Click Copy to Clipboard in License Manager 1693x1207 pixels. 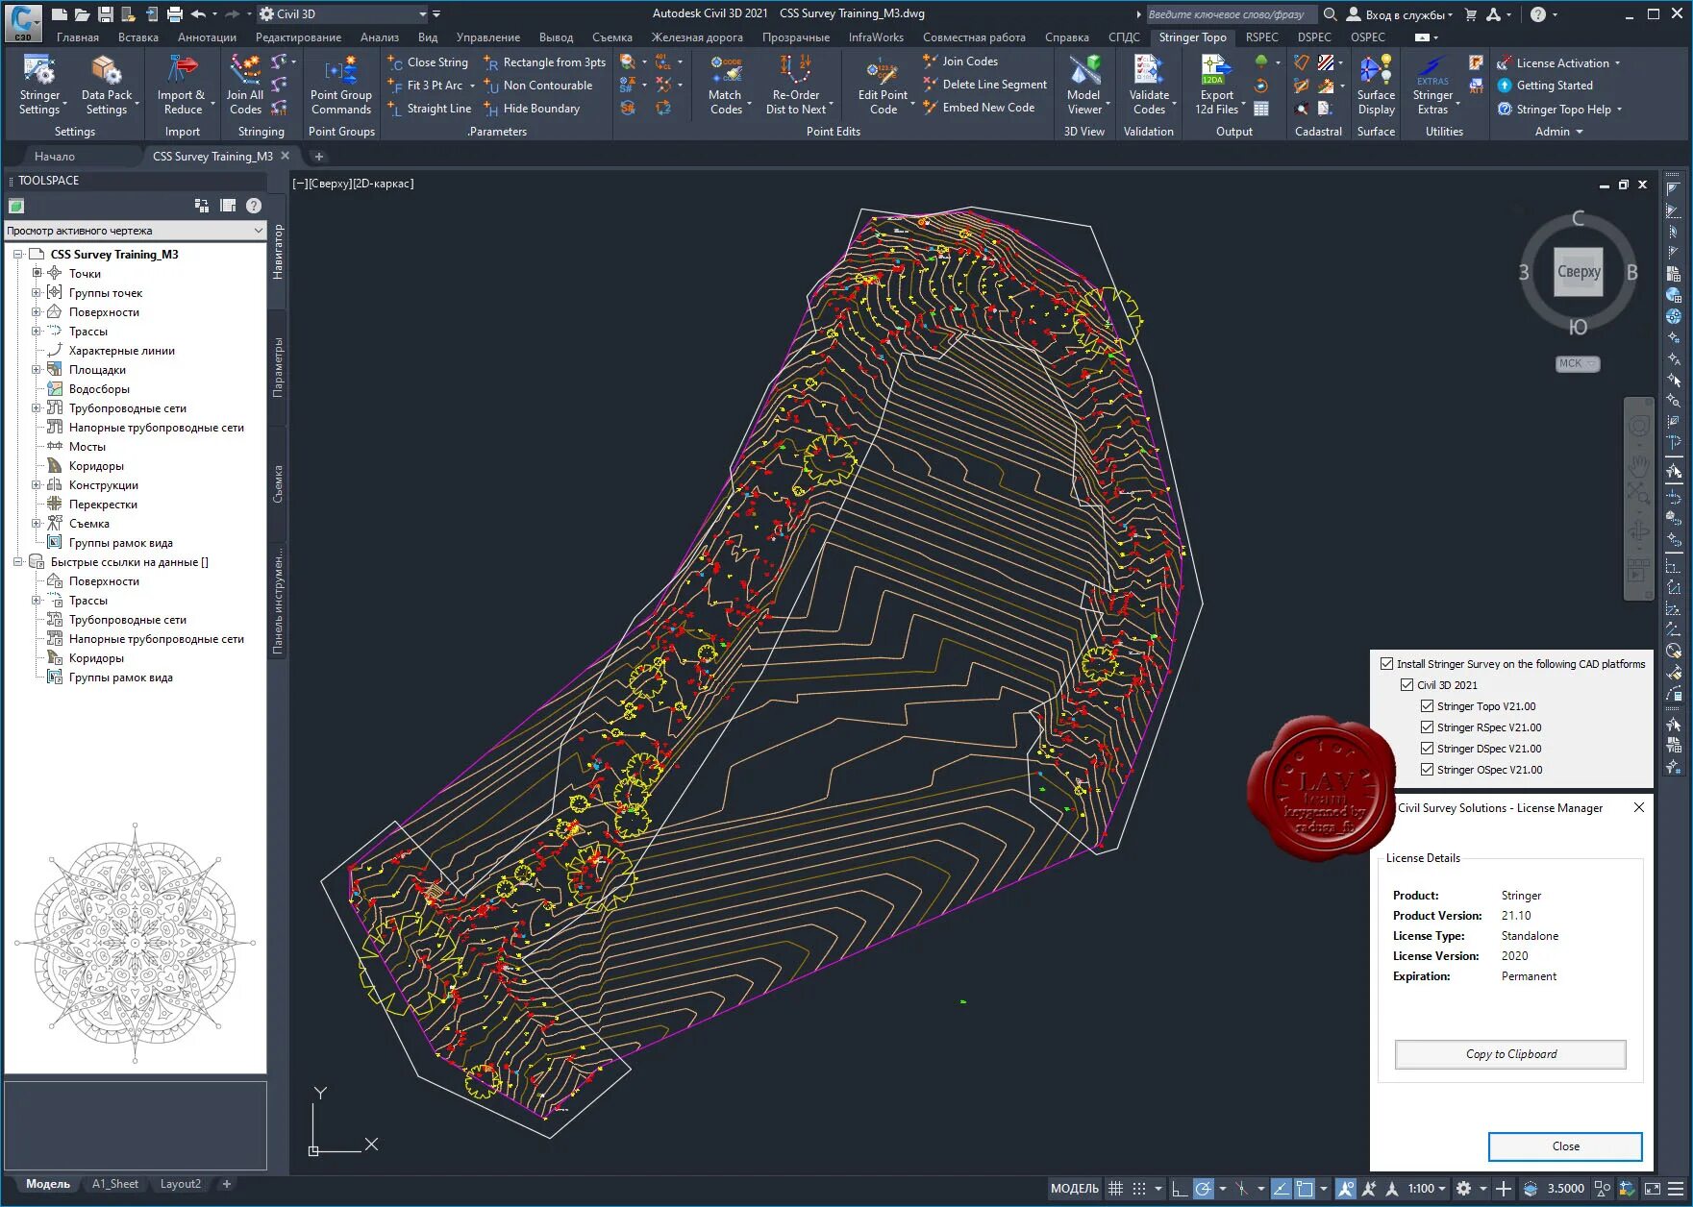[x=1510, y=1054]
